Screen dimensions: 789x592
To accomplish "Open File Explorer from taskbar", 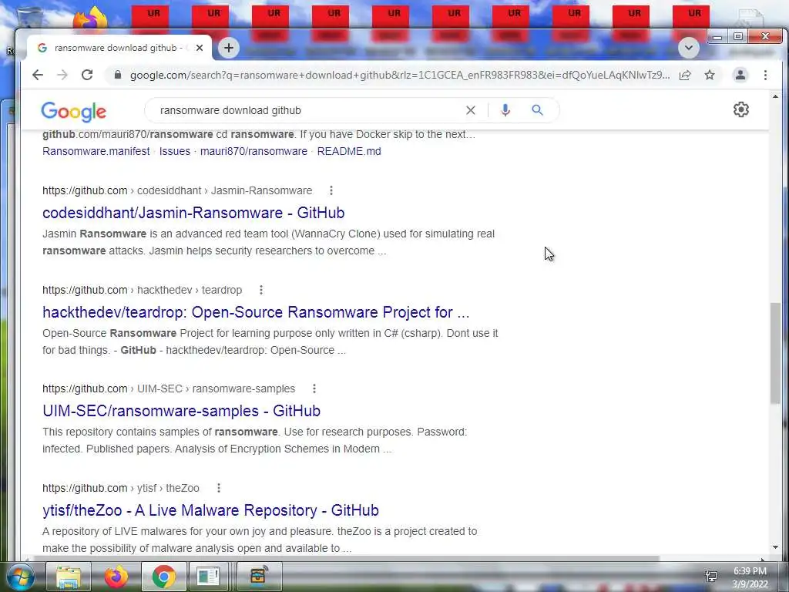I will click(x=69, y=577).
